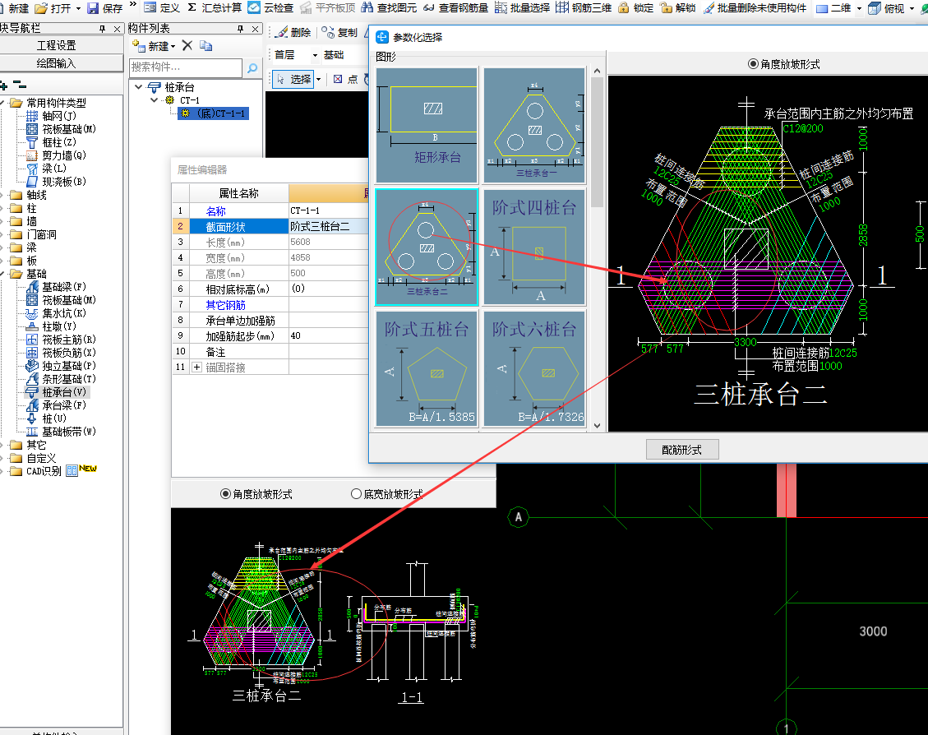Click the search magnifier in 构件列表

(252, 67)
